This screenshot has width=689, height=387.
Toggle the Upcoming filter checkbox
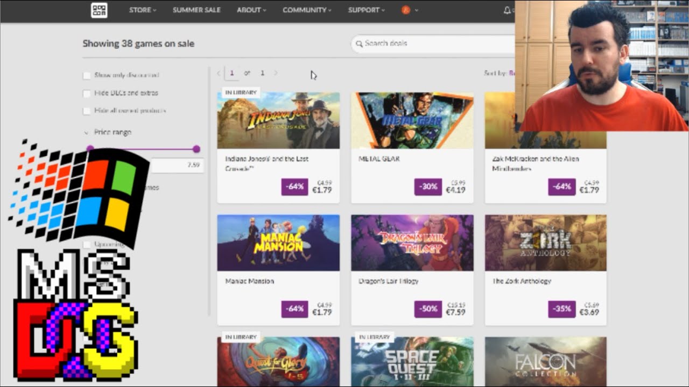(87, 245)
